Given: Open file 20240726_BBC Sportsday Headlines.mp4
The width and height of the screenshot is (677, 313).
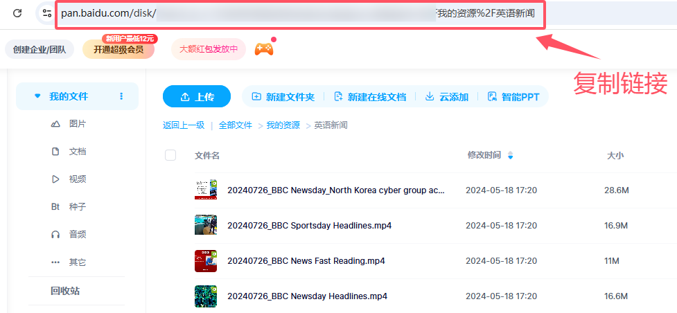Looking at the screenshot, I should pos(310,225).
